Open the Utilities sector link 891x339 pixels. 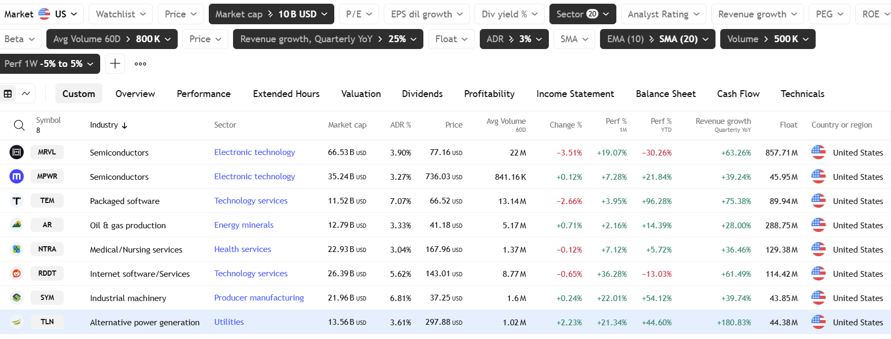(229, 322)
